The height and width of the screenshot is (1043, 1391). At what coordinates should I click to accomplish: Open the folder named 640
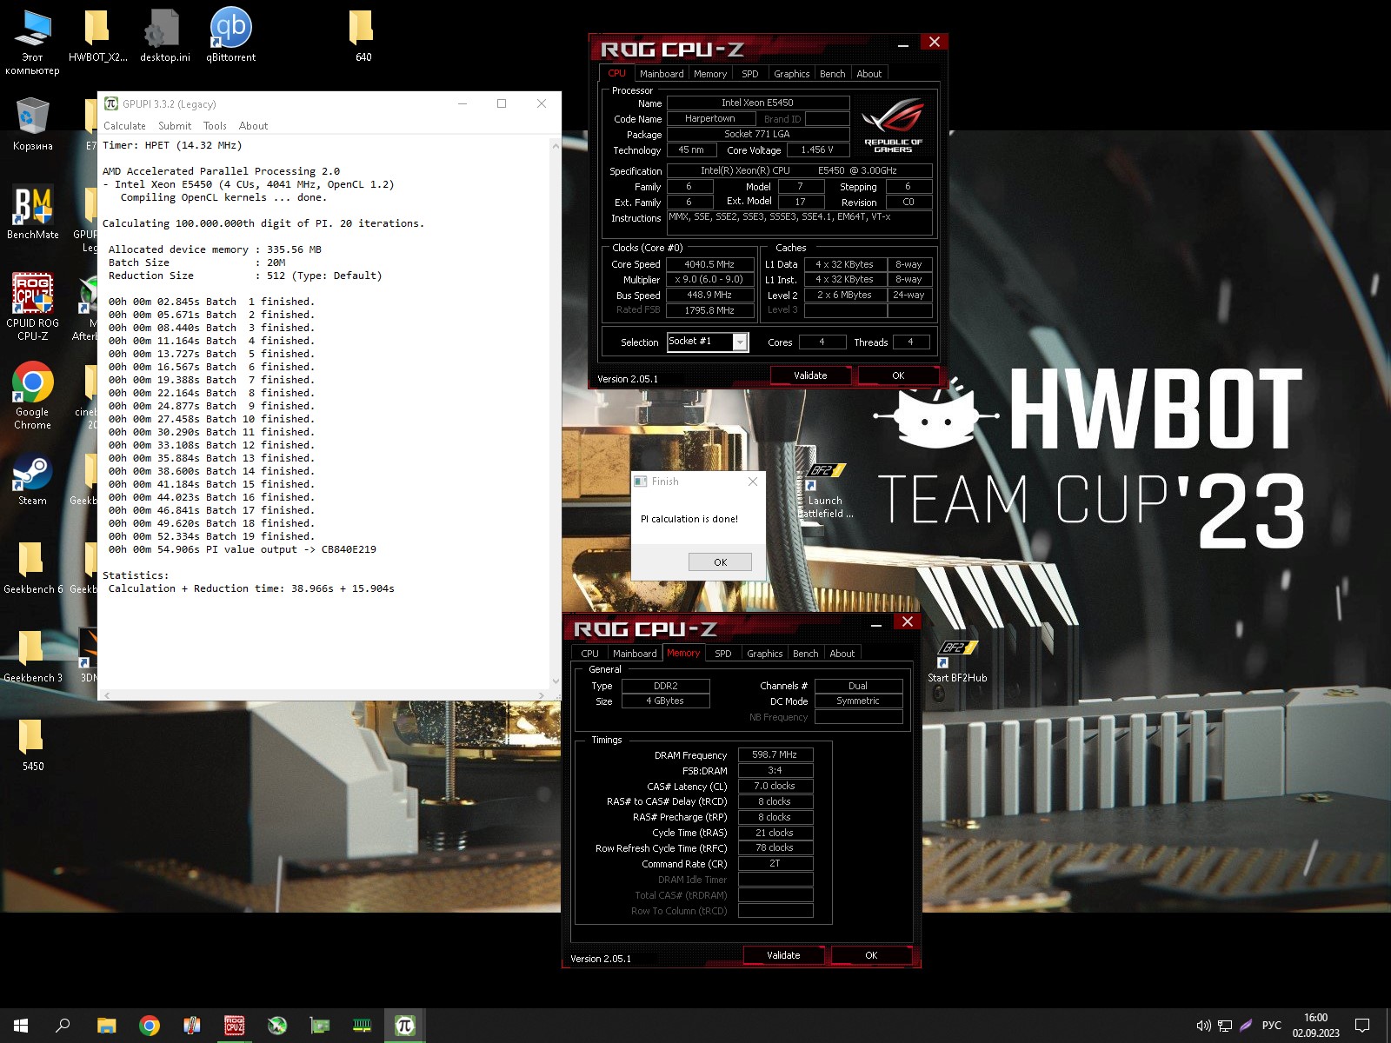click(363, 37)
